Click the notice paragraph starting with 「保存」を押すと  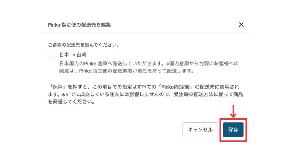click(x=145, y=94)
